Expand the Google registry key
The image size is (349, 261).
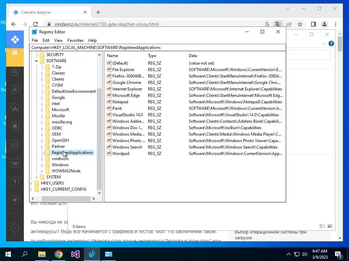coord(42,98)
